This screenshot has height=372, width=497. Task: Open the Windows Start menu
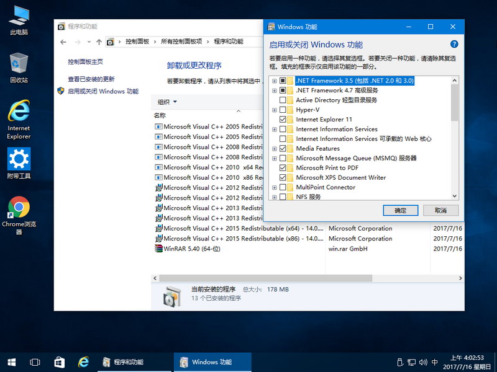click(x=12, y=362)
